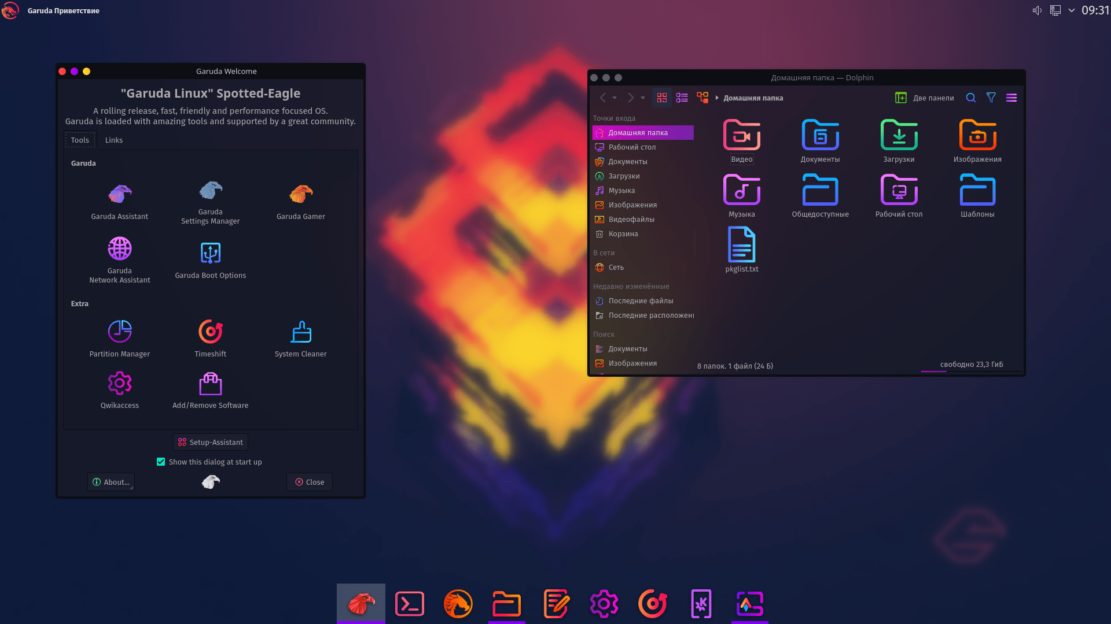The width and height of the screenshot is (1111, 624).
Task: Open the forward-history dropdown in Dolphin
Action: 642,98
